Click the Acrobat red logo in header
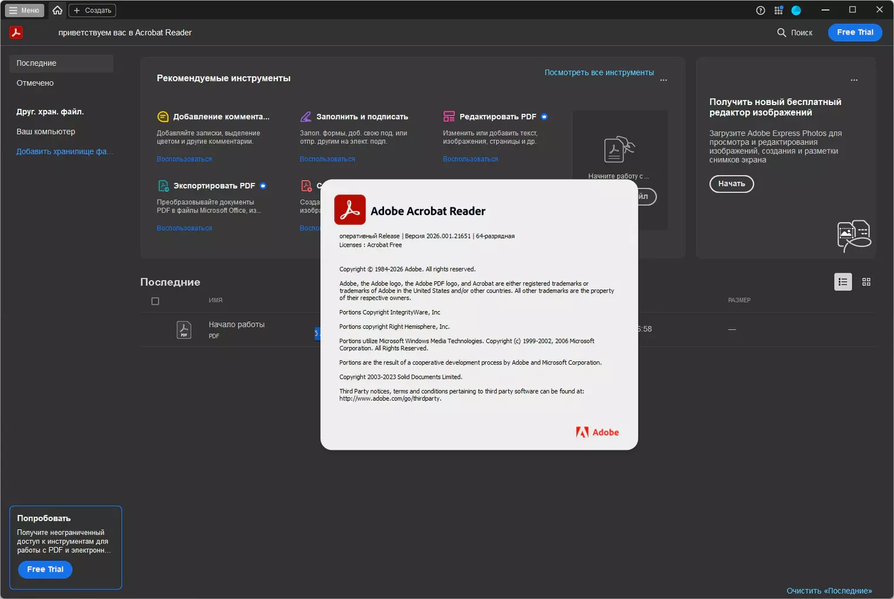Viewport: 894px width, 599px height. point(16,32)
